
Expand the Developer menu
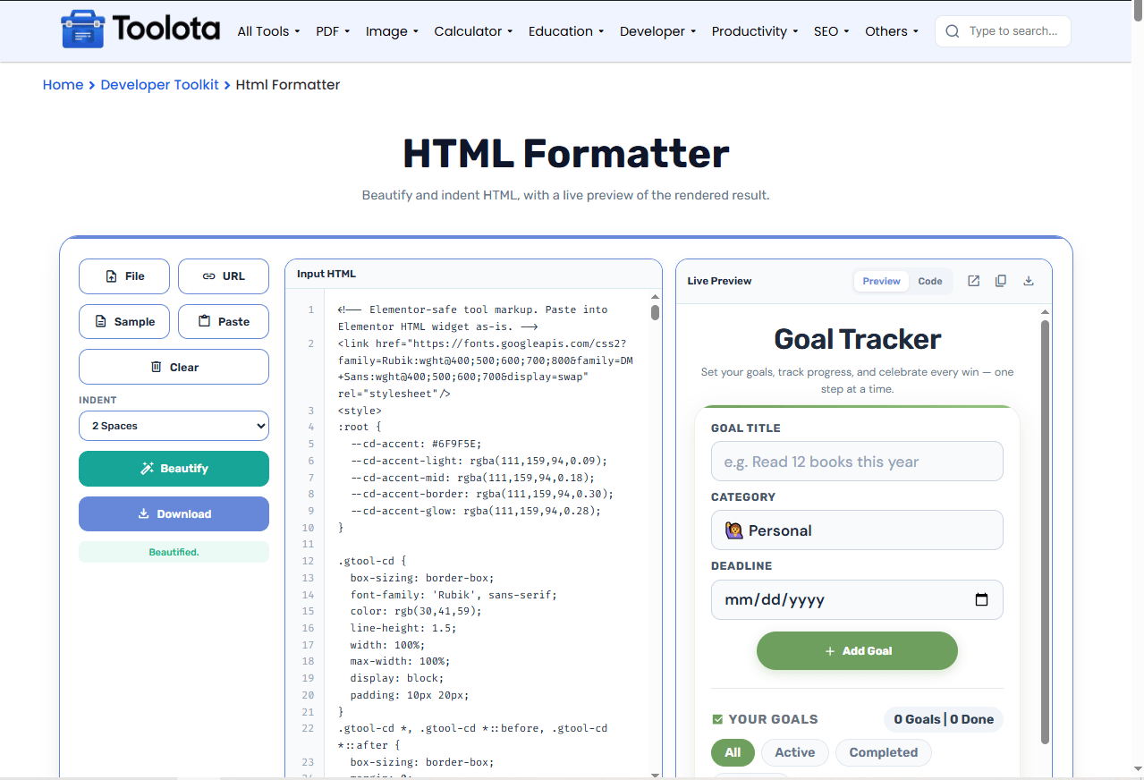pos(657,31)
